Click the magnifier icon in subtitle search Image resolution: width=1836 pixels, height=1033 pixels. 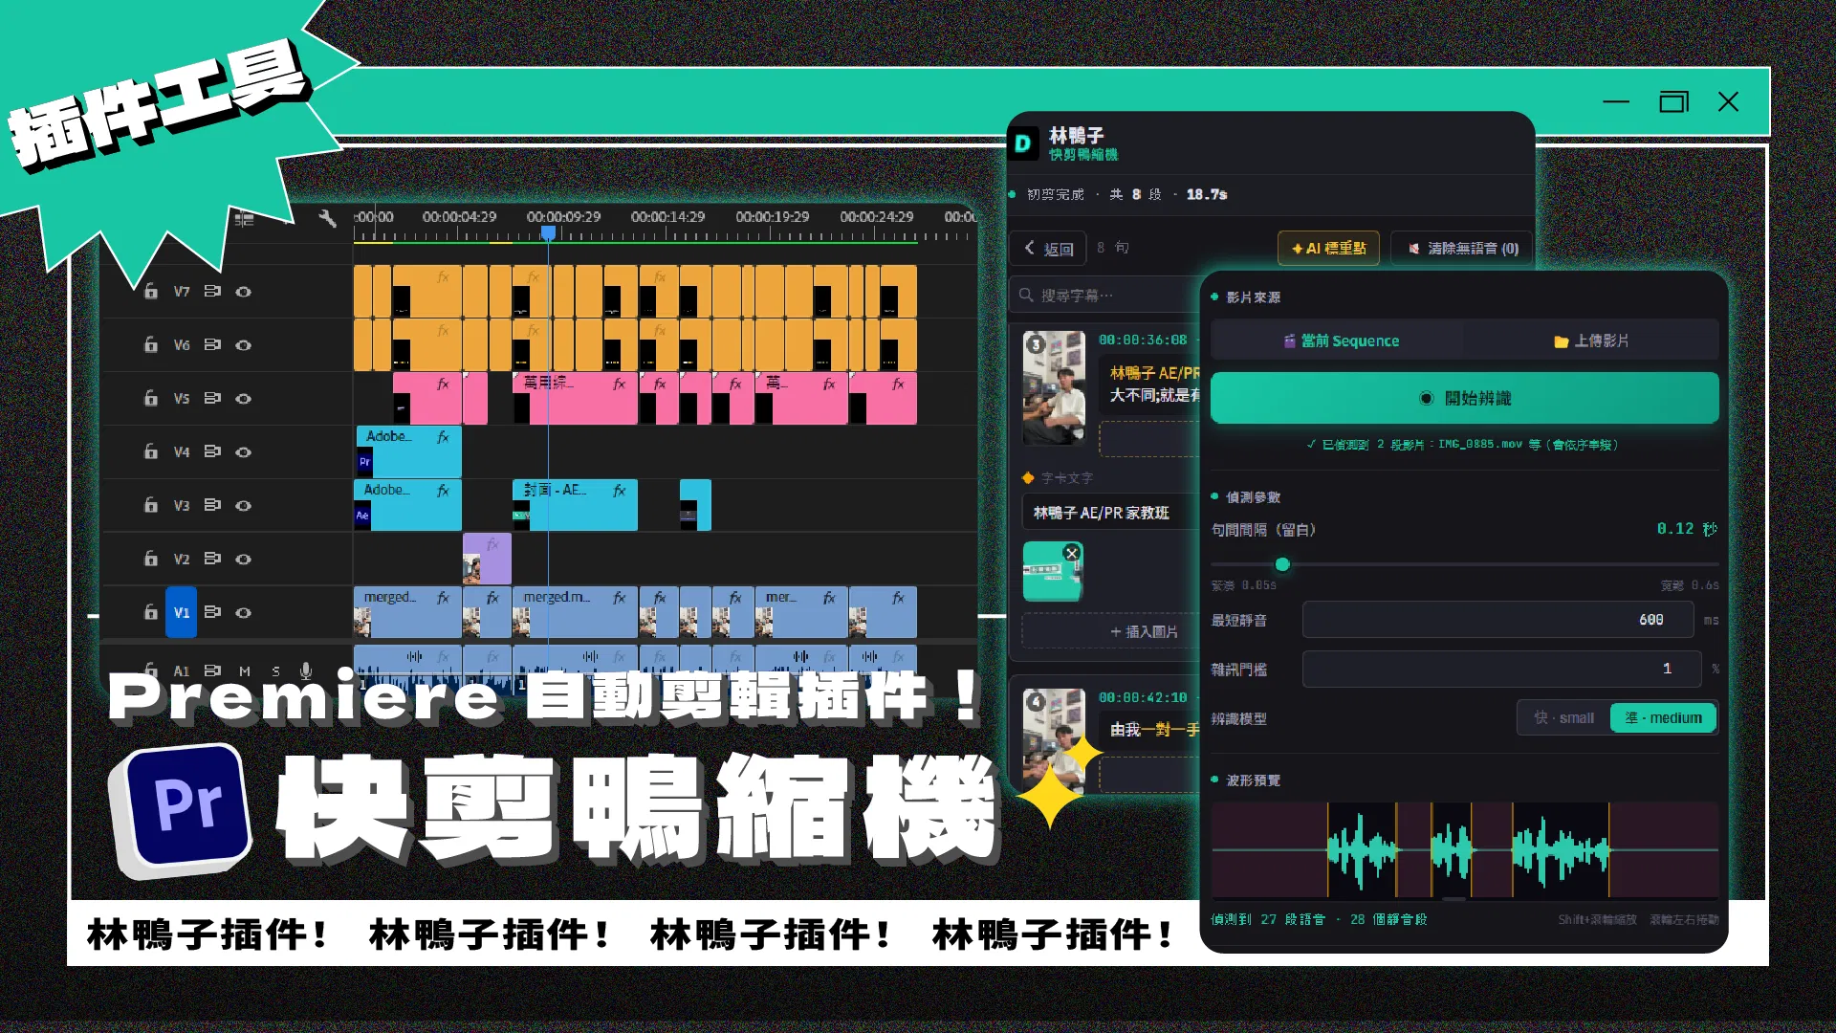click(1026, 295)
